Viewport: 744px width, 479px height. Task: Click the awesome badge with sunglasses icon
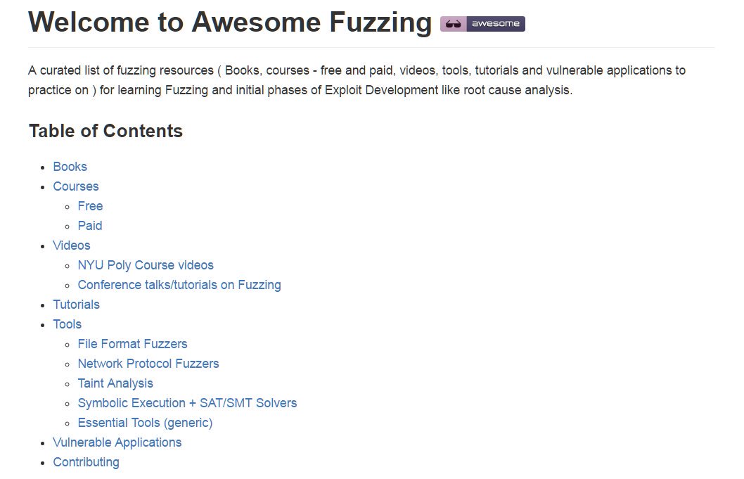482,24
